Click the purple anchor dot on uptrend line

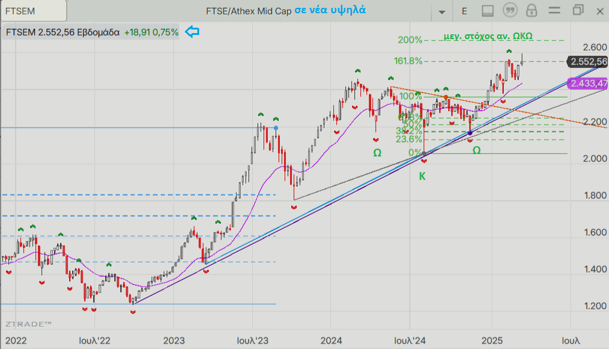pos(470,133)
